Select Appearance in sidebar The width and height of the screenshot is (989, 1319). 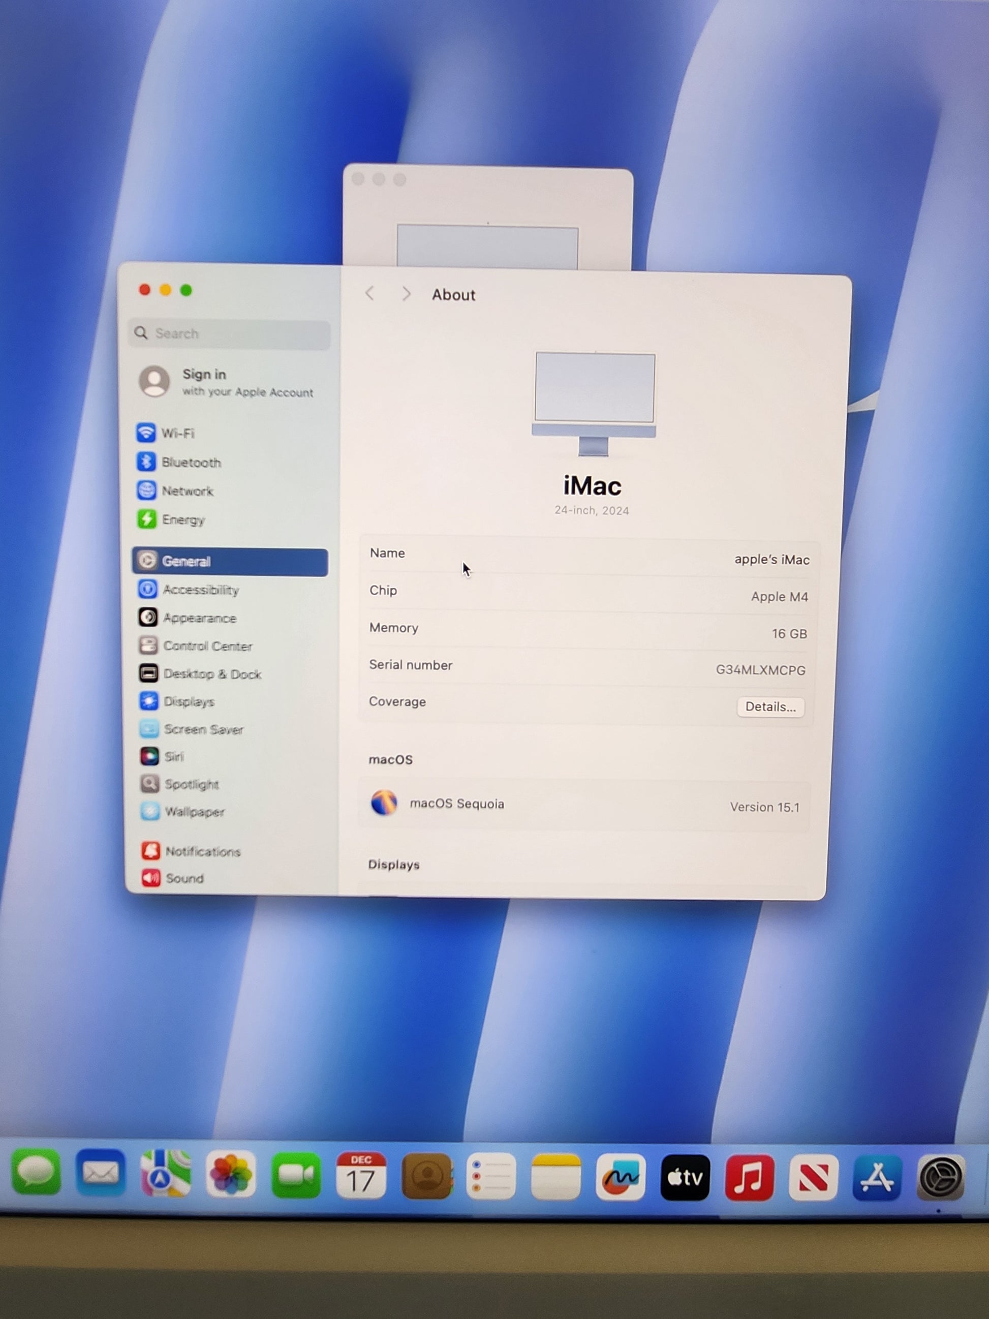200,618
